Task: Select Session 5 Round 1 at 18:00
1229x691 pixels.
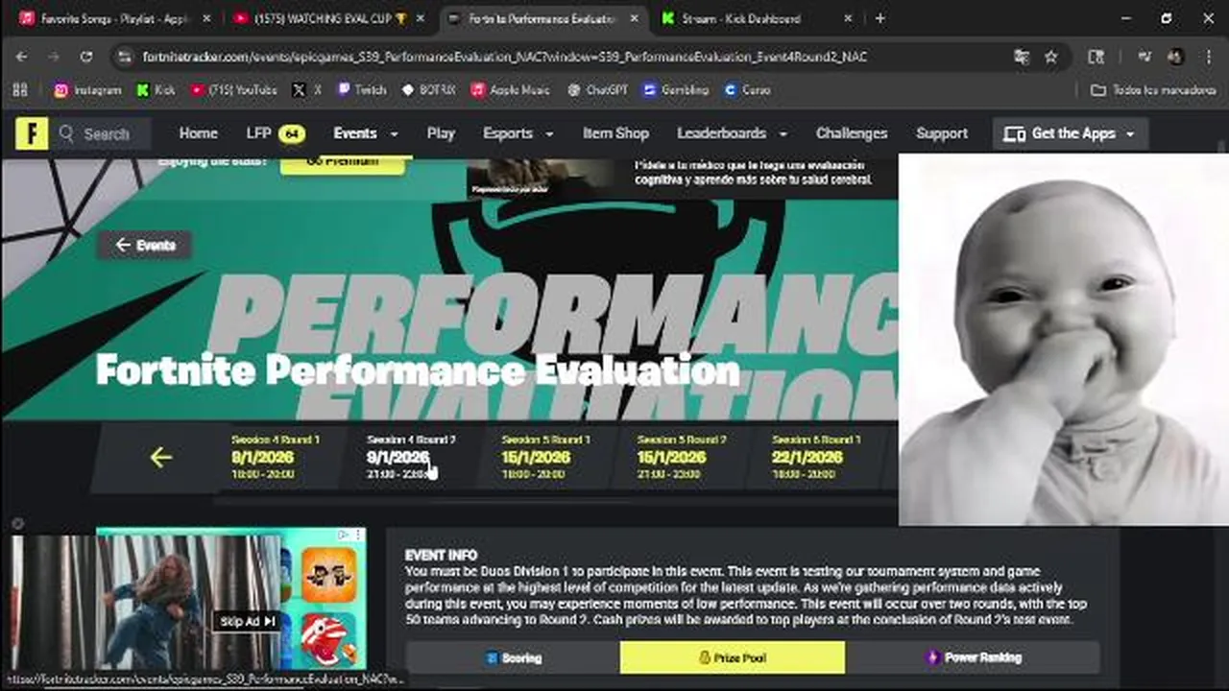Action: [545, 457]
